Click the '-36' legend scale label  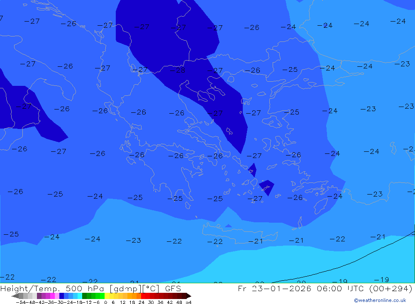[49, 302]
